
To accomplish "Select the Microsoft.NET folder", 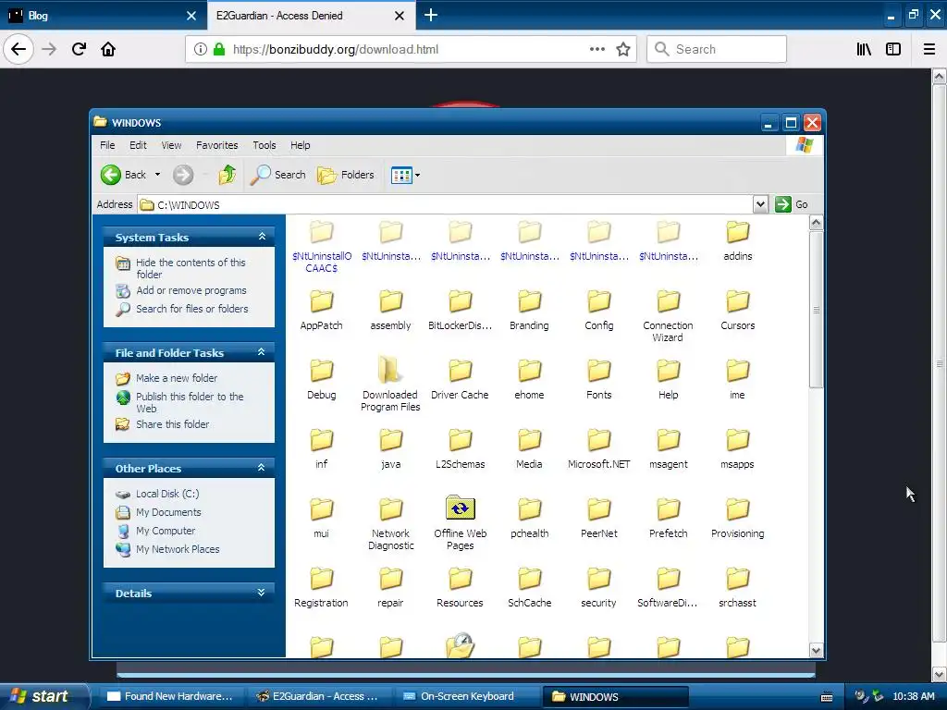I will 599,440.
